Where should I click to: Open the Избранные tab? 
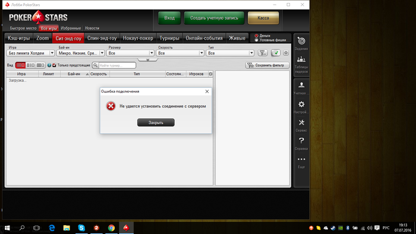[71, 28]
